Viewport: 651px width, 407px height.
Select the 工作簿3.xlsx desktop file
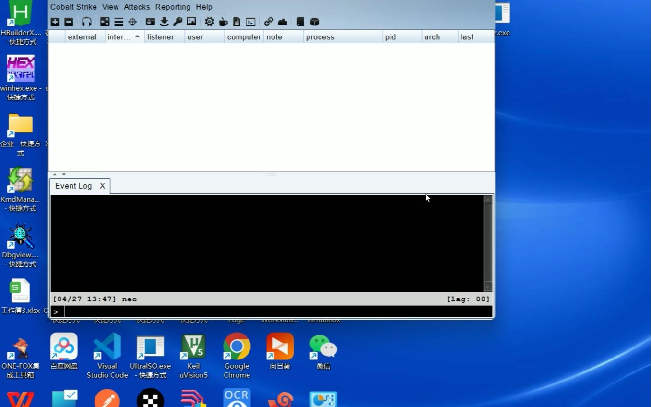pyautogui.click(x=20, y=297)
